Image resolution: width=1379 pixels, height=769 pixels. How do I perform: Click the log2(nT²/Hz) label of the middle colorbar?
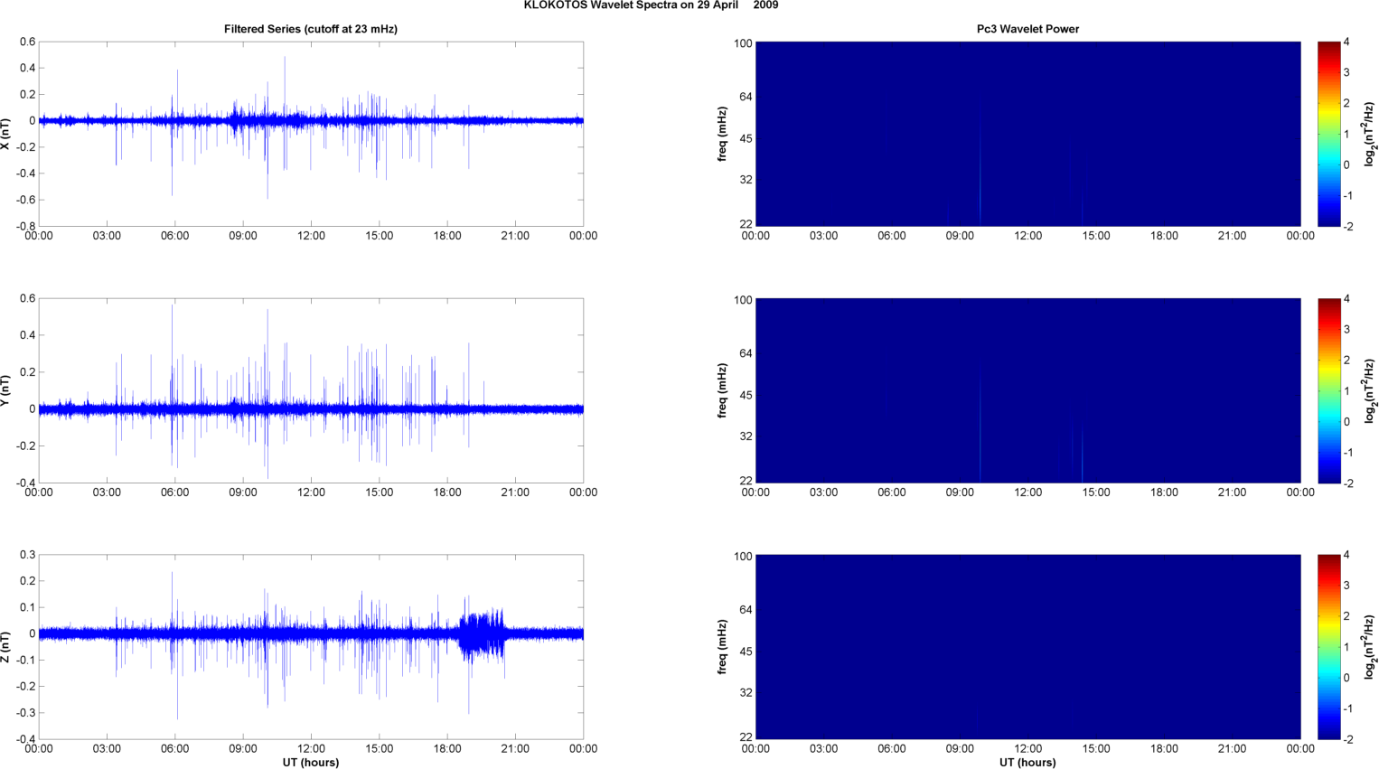click(x=1371, y=390)
